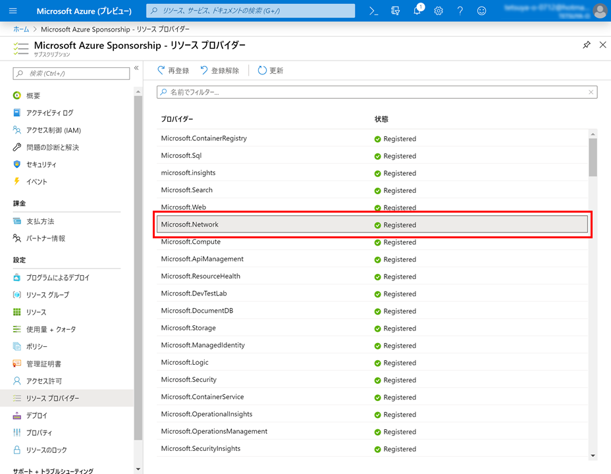Image resolution: width=611 pixels, height=474 pixels.
Task: Open the hamburger portal menu
Action: coord(13,11)
